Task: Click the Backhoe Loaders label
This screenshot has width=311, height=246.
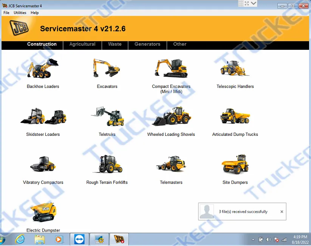Action: coord(43,86)
